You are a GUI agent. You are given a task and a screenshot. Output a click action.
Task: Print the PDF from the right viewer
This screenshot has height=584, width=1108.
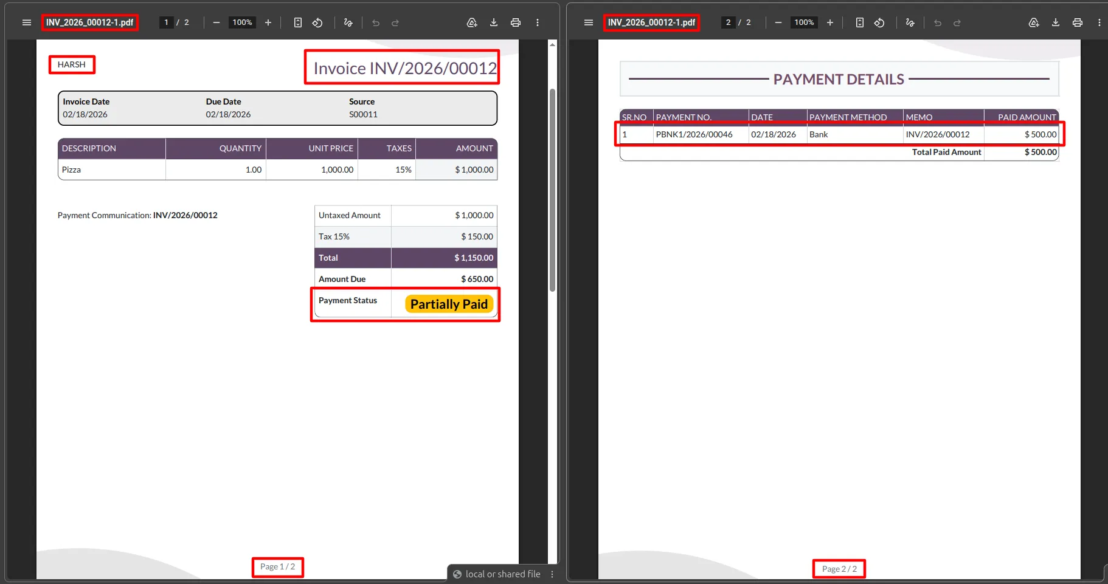click(1078, 22)
